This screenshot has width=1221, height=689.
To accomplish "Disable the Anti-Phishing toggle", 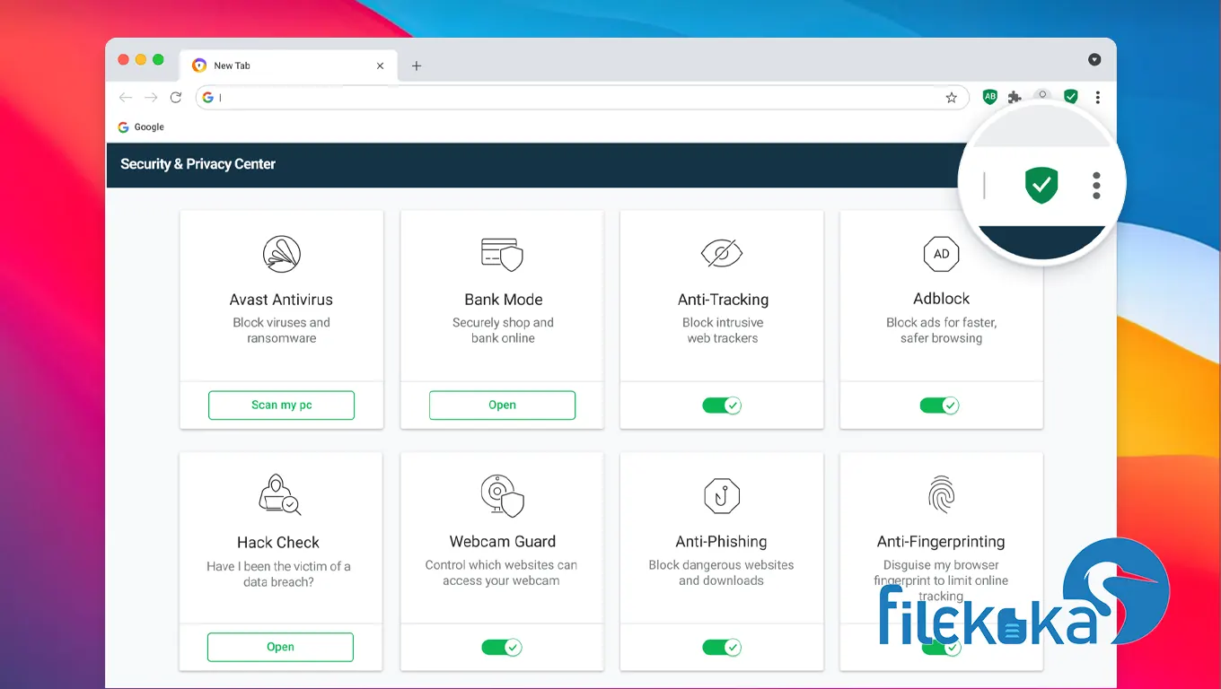I will pos(722,647).
